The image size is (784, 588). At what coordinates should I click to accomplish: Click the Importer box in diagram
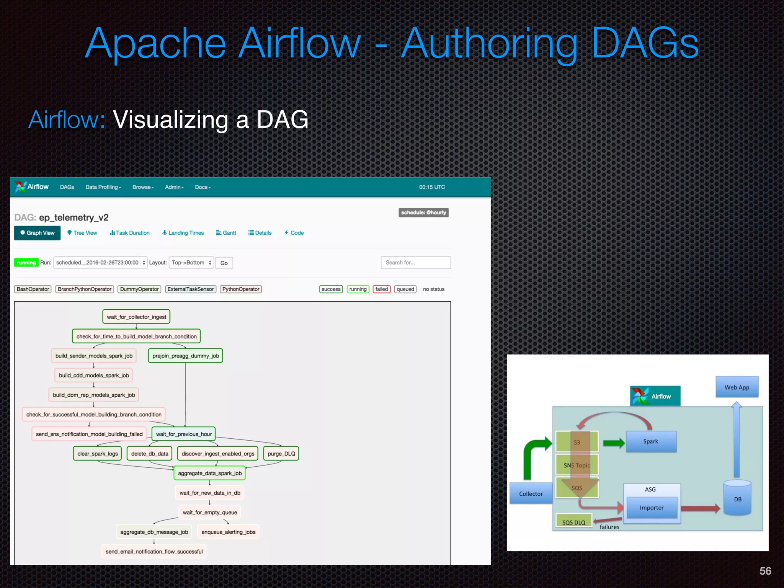(652, 508)
